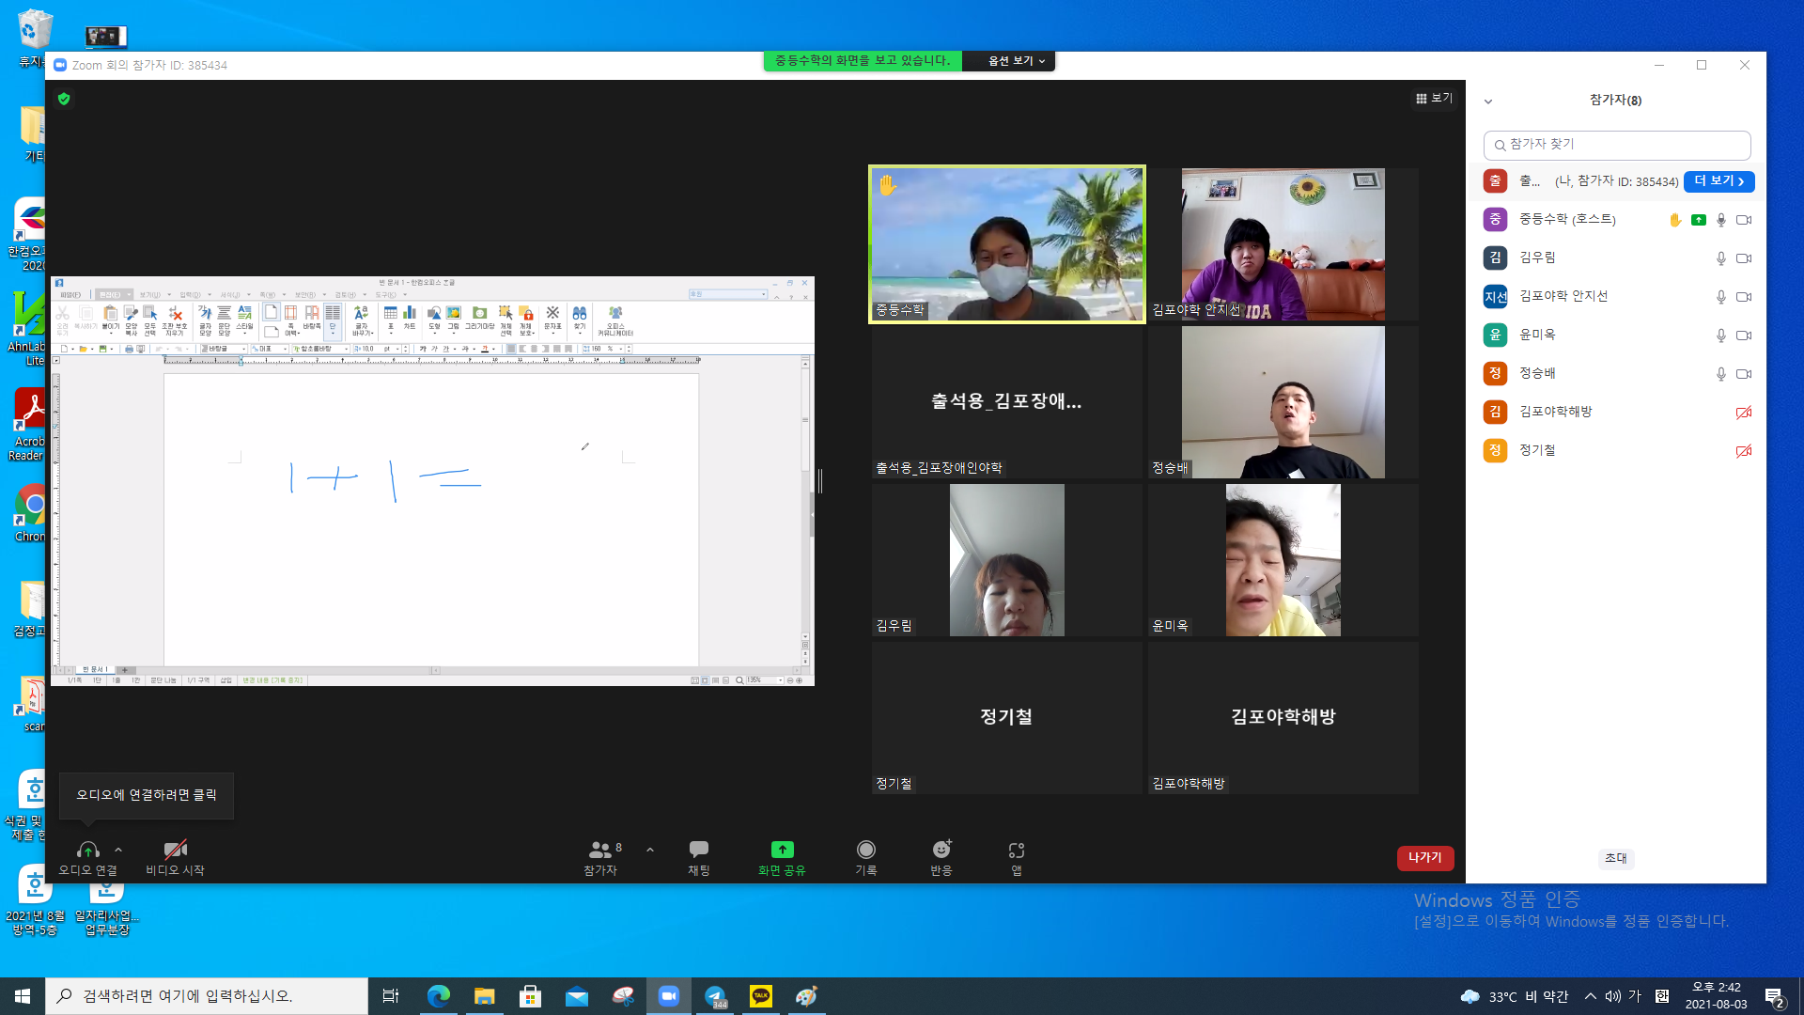This screenshot has width=1804, height=1015.
Task: Click the red leave meeting button
Action: [1425, 857]
